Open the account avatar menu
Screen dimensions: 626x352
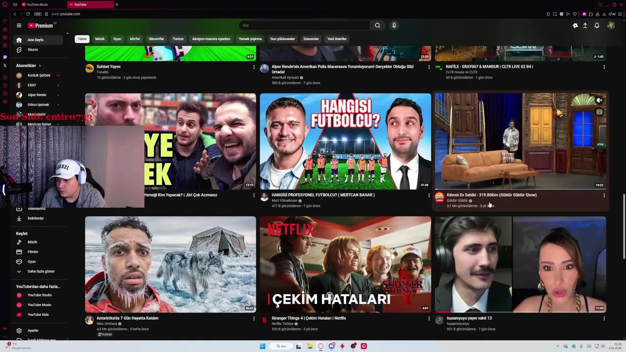coord(611,25)
